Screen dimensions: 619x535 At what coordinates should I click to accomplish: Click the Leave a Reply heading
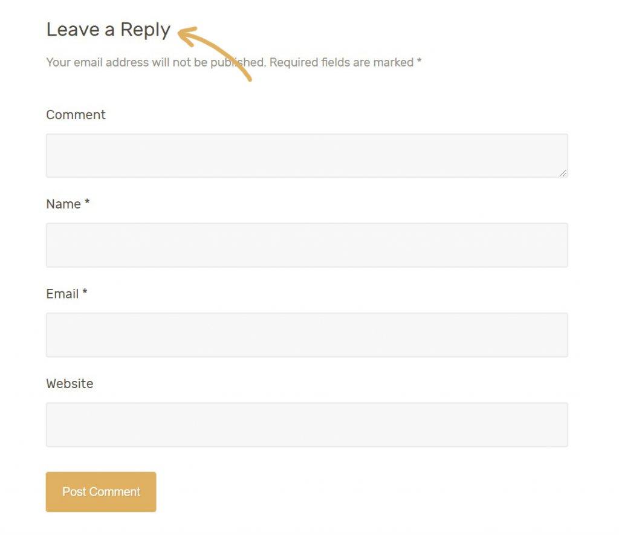pos(108,30)
